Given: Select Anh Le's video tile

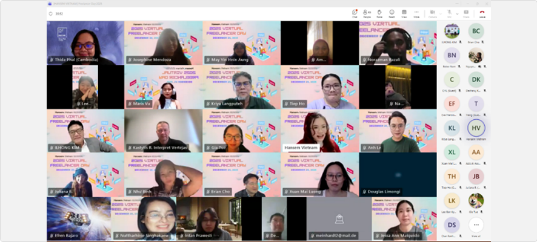Looking at the screenshot, I should pos(398,131).
